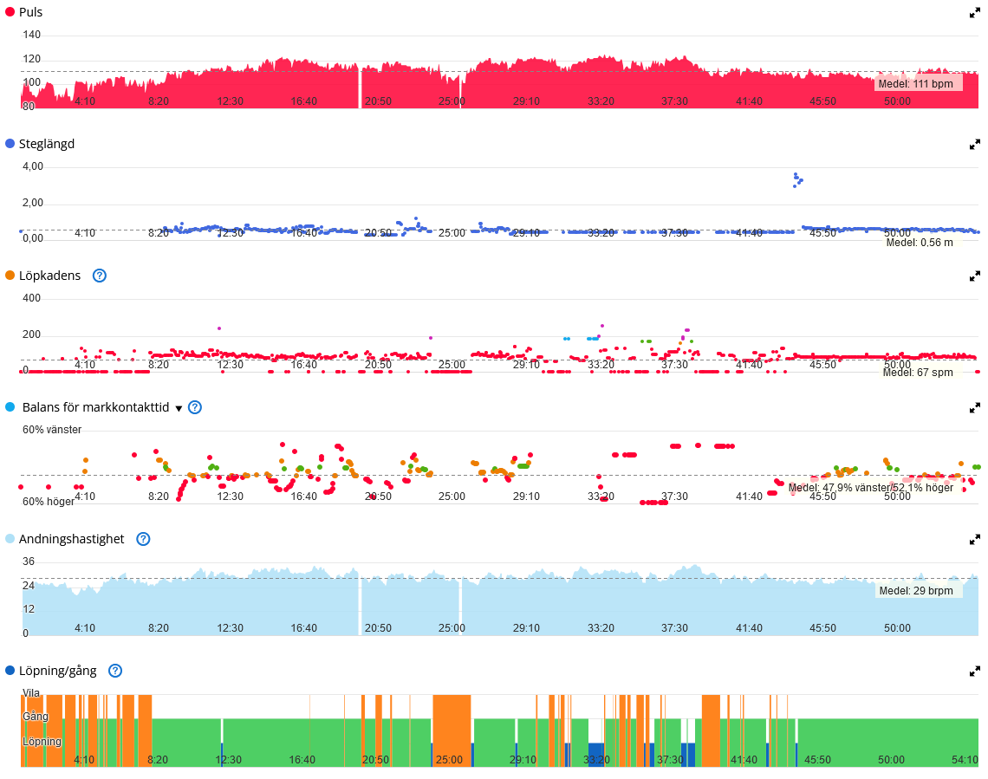Click the Puls chart title
This screenshot has height=779, width=988.
coord(31,13)
